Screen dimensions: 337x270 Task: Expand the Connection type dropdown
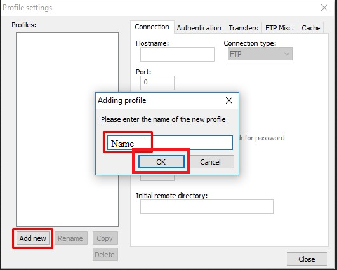point(260,54)
